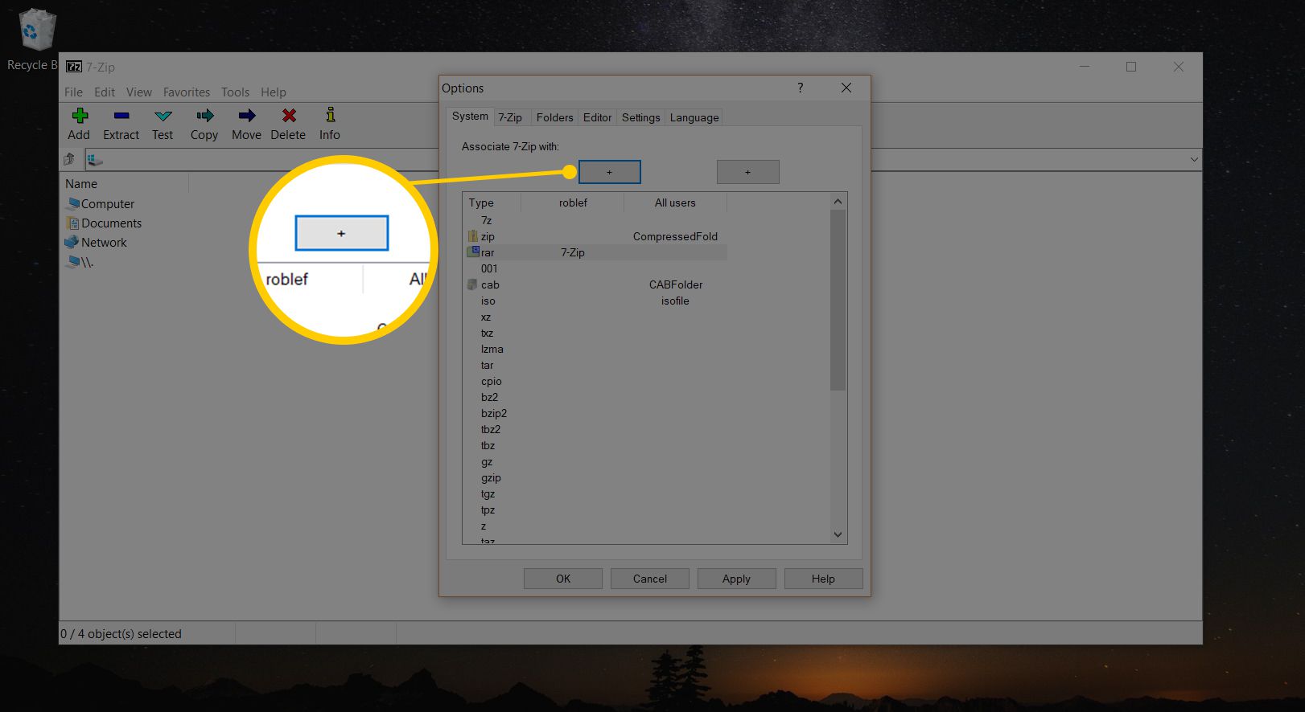This screenshot has height=712, width=1305.
Task: Click the Apply button
Action: [x=736, y=579]
